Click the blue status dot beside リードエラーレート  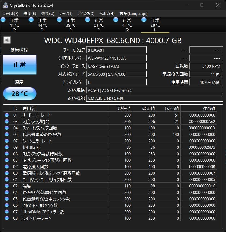coord(7,115)
